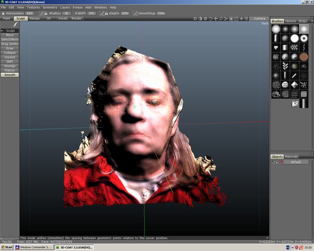Pick the button-shaped brush alpha

pyautogui.click(x=285, y=85)
